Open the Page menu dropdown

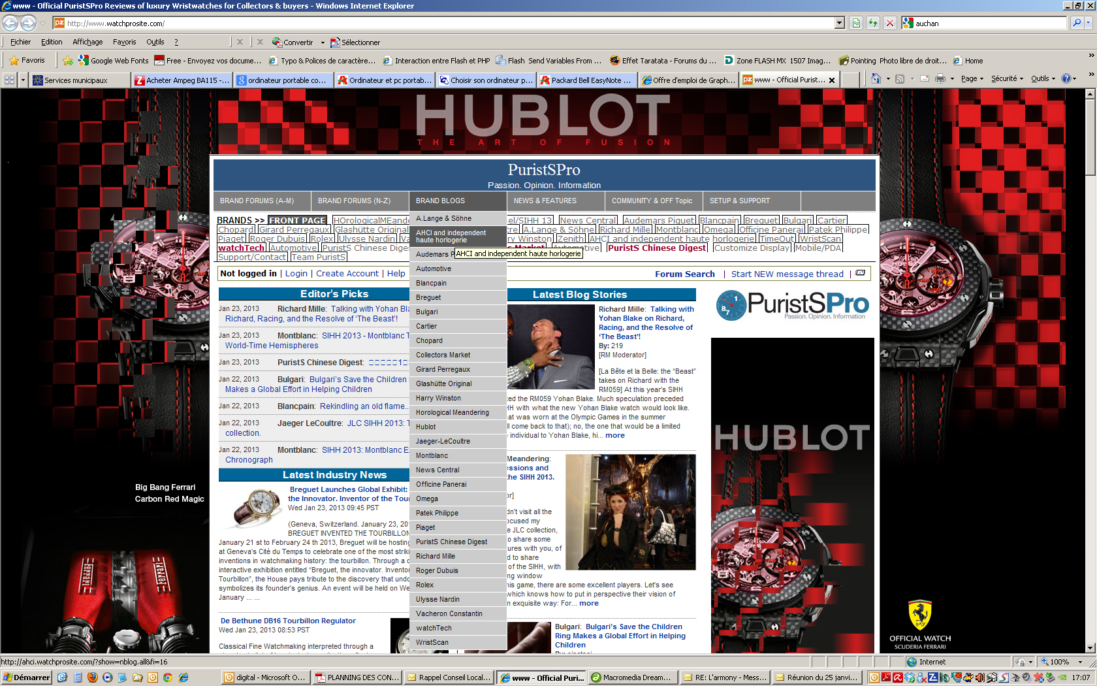(x=972, y=79)
